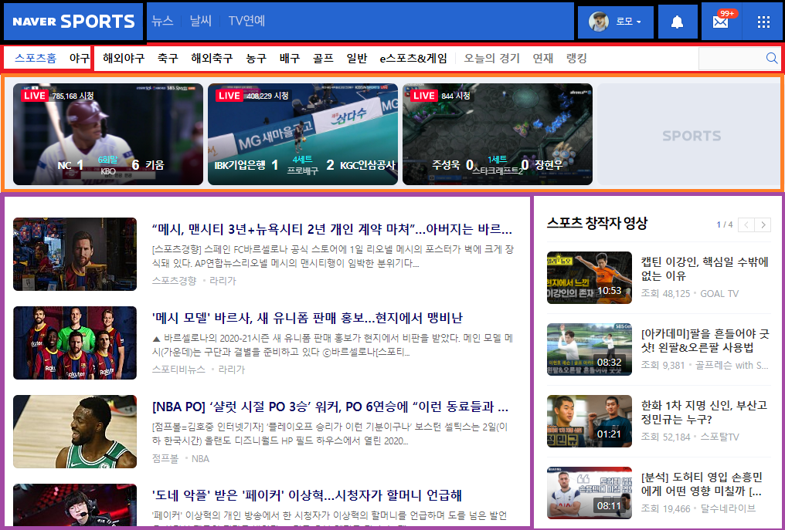Screen dimensions: 785x530
Task: Click the 달수네라이브 channel name
Action: pyautogui.click(x=728, y=509)
